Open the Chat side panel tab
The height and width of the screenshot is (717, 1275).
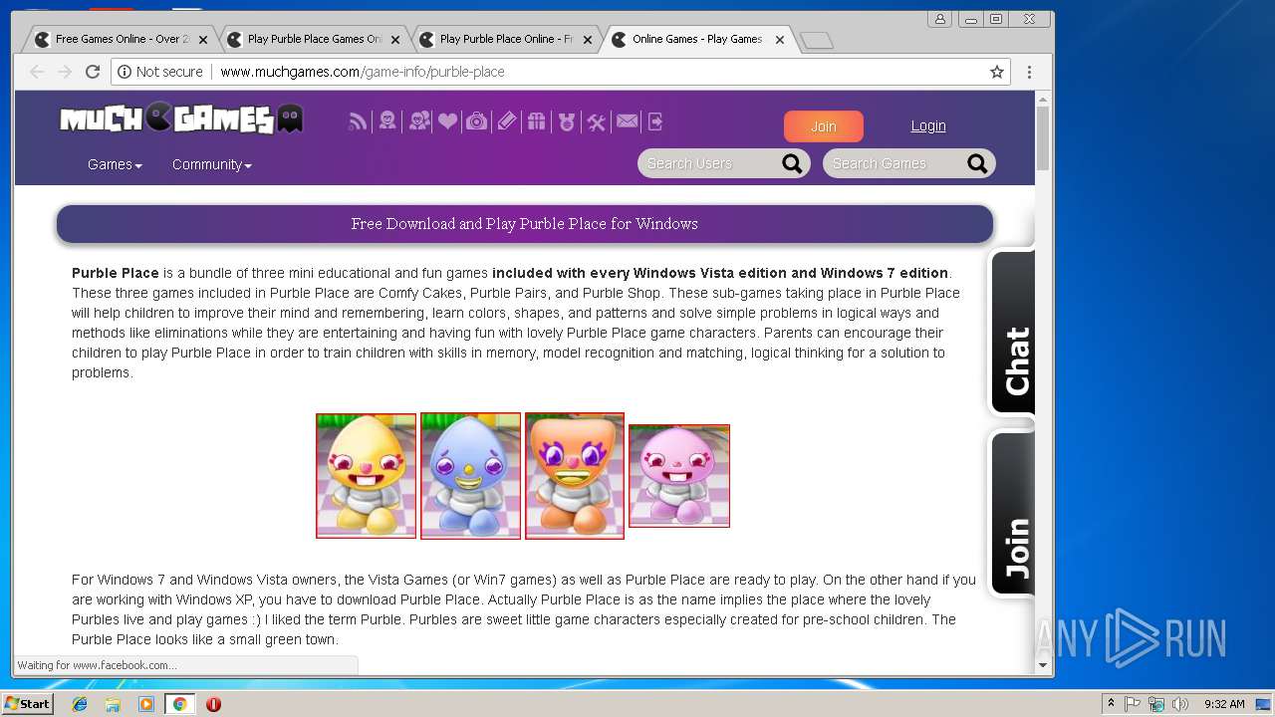(x=1013, y=334)
